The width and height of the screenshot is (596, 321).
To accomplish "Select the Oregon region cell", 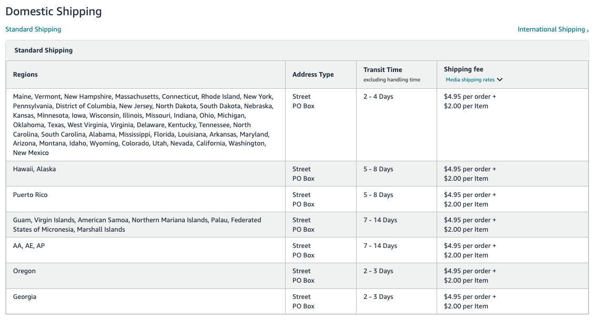I will coord(146,276).
